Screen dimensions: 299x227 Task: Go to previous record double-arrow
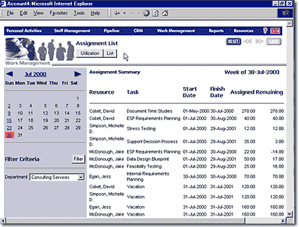click(x=248, y=41)
